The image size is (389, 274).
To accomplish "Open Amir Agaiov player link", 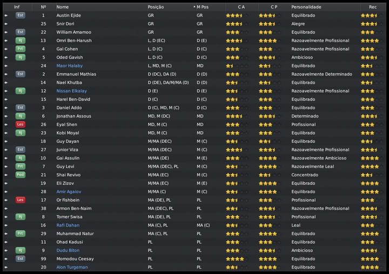I will (x=69, y=191).
